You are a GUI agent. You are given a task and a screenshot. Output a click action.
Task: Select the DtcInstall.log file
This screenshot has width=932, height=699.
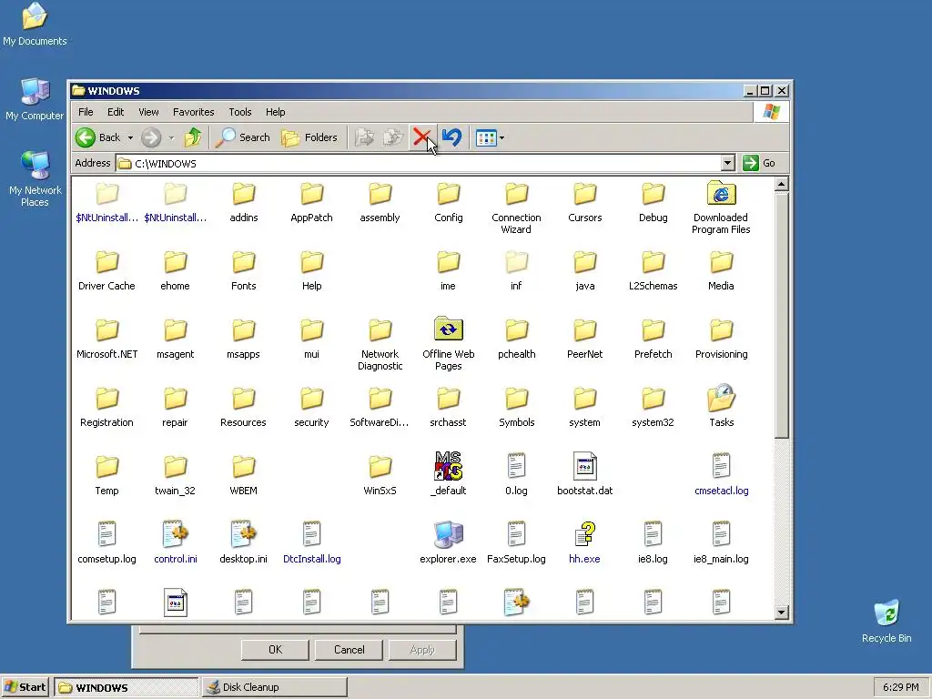coord(311,542)
